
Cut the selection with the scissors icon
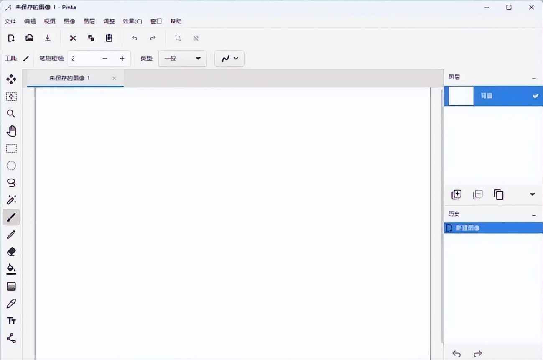click(73, 38)
